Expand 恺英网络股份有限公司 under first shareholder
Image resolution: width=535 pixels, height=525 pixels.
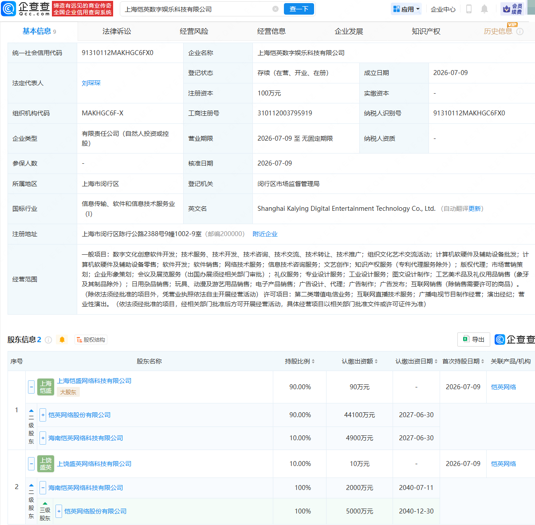[x=43, y=415]
